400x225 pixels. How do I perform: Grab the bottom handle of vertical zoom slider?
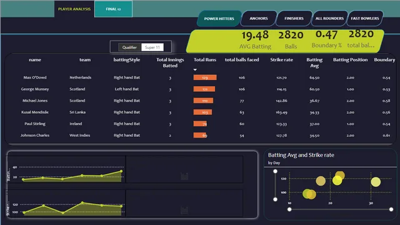(x=275, y=199)
